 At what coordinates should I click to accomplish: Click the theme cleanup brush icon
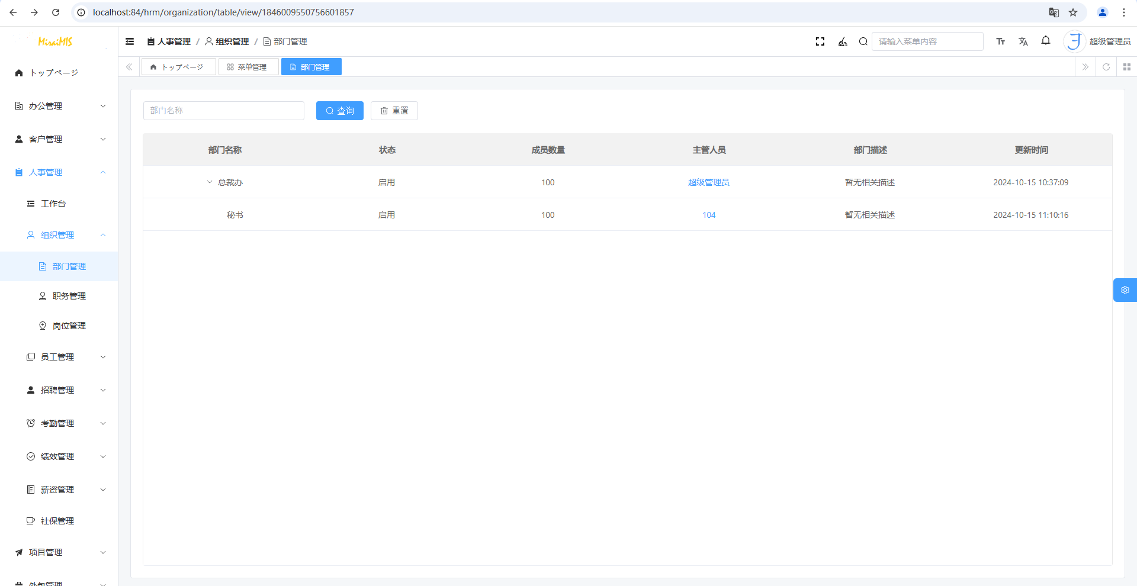pos(843,41)
